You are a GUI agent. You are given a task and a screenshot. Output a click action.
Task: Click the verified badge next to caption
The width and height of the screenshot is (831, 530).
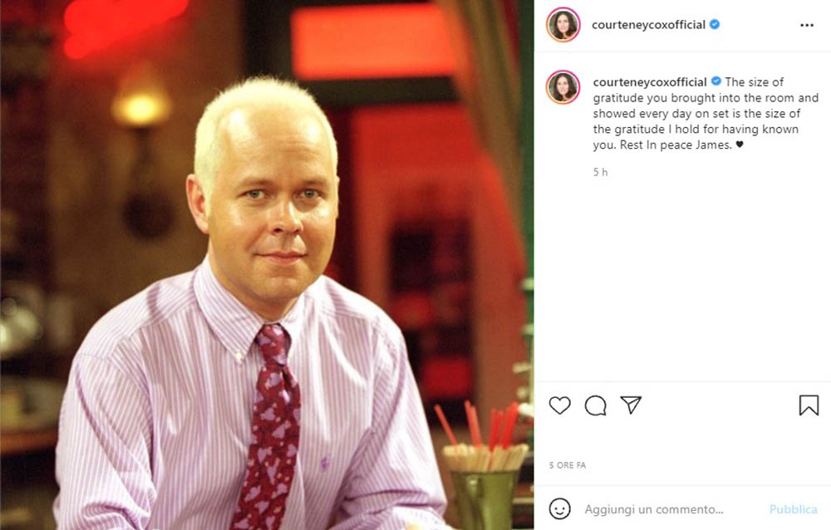716,81
